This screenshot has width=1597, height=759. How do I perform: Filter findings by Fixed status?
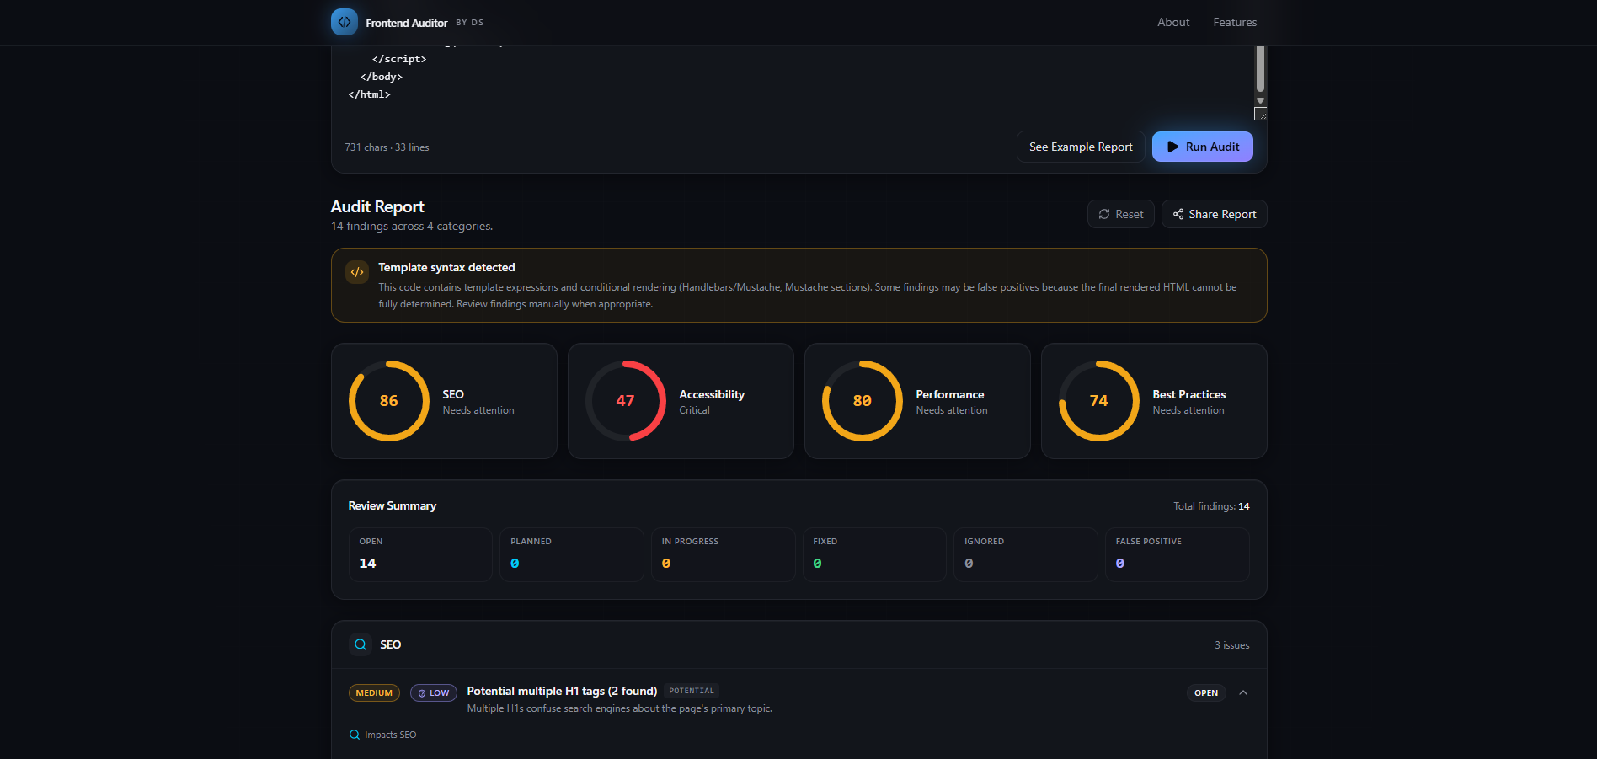[x=874, y=554]
